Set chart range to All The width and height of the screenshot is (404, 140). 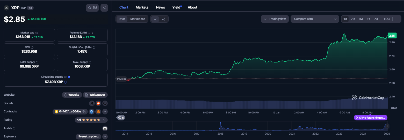coord(376,19)
